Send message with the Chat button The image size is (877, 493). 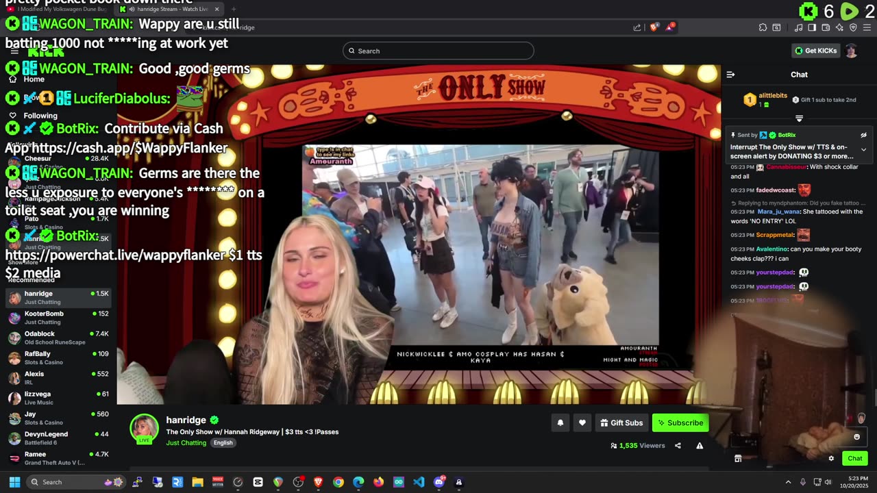[x=855, y=459]
